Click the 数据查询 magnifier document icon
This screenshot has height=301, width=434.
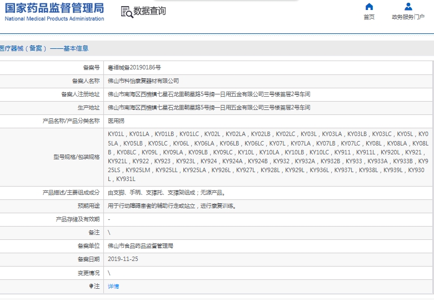click(127, 12)
